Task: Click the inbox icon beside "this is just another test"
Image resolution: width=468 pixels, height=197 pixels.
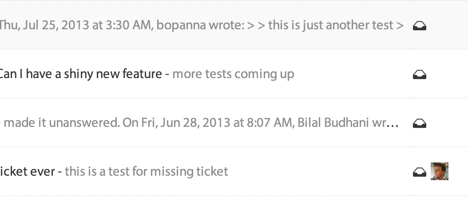Action: coord(420,27)
